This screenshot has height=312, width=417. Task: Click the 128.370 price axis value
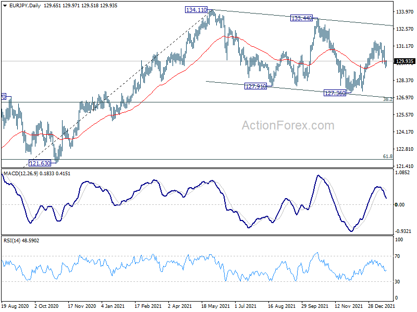pyautogui.click(x=405, y=81)
